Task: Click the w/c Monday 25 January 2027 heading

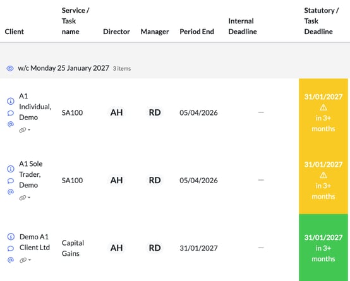Action: coord(63,68)
